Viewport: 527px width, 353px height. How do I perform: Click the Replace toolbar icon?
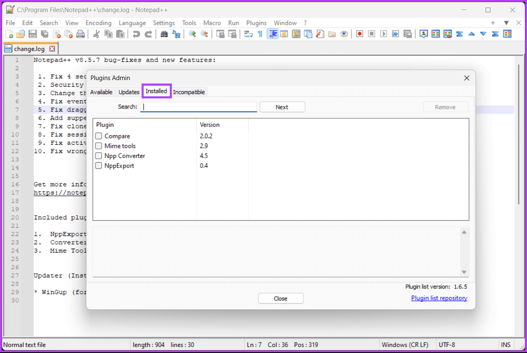[x=176, y=34]
